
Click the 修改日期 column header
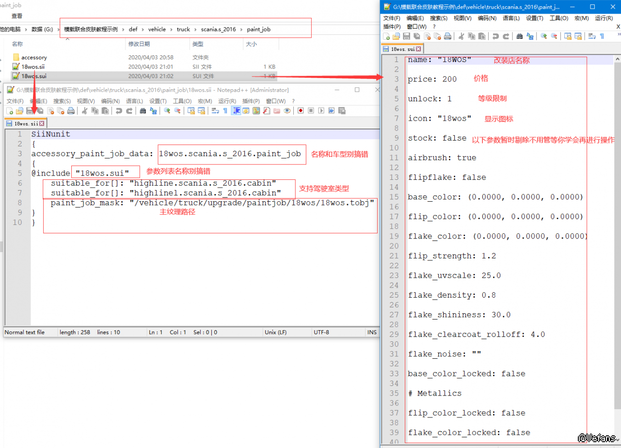(x=139, y=44)
